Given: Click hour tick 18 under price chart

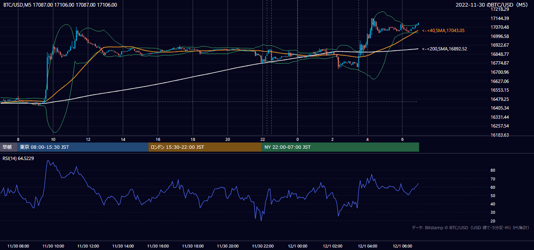Looking at the screenshot, I should (193, 139).
